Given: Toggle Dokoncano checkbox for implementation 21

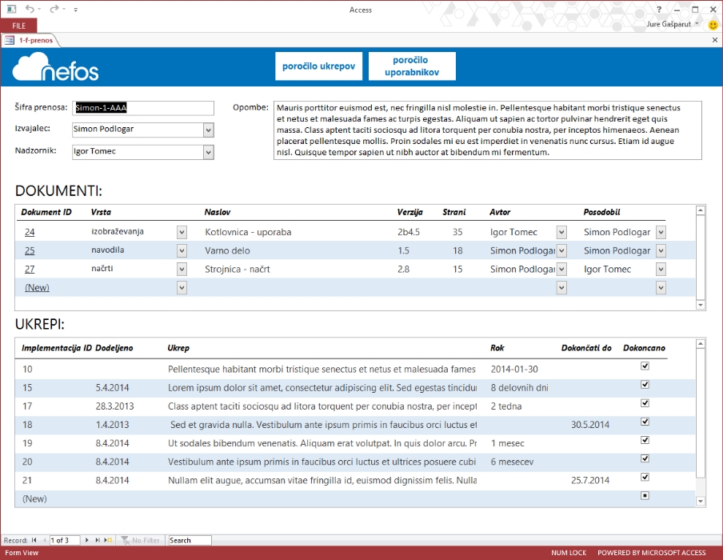Looking at the screenshot, I should pos(645,477).
